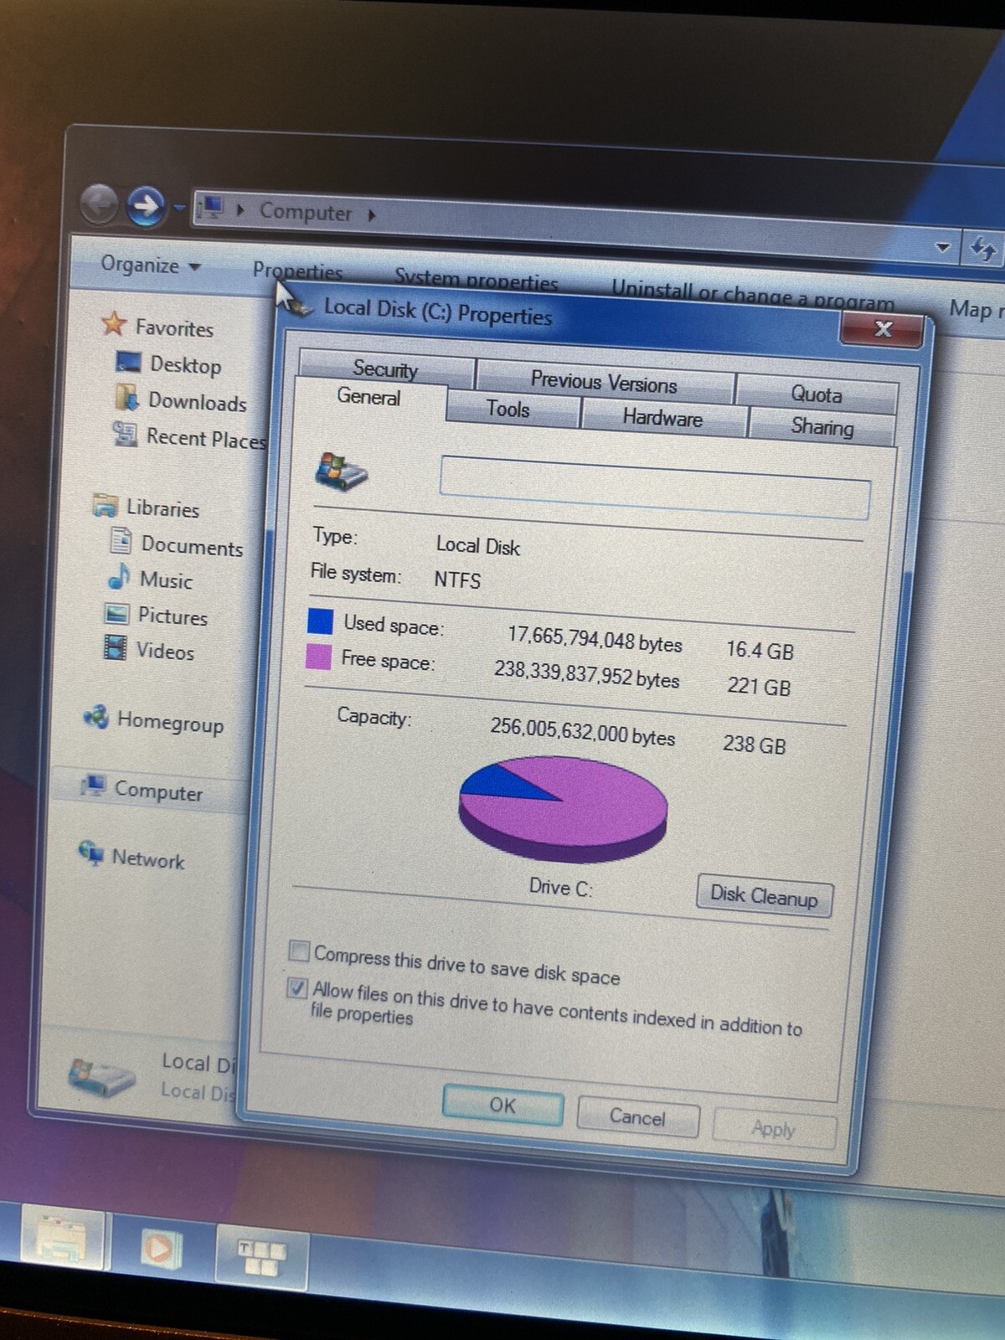This screenshot has width=1005, height=1340.
Task: Click the third taskbar program icon
Action: (x=261, y=1257)
